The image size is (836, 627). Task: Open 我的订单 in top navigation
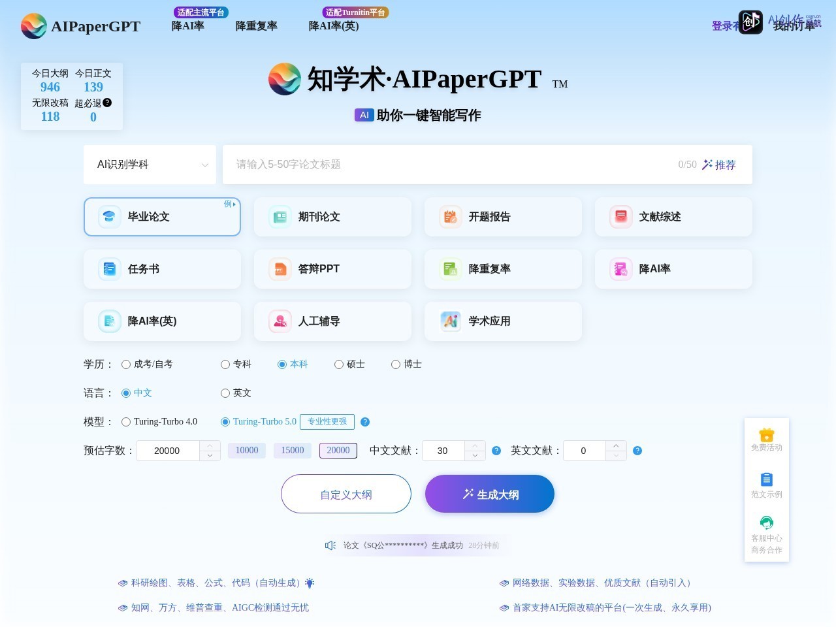click(794, 26)
